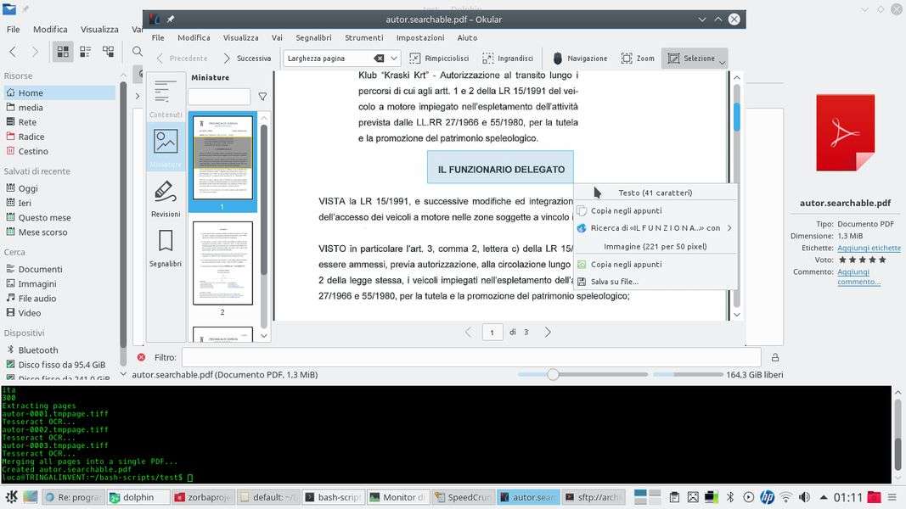Click the thumbnail filter funnel icon
The height and width of the screenshot is (509, 906).
[262, 97]
